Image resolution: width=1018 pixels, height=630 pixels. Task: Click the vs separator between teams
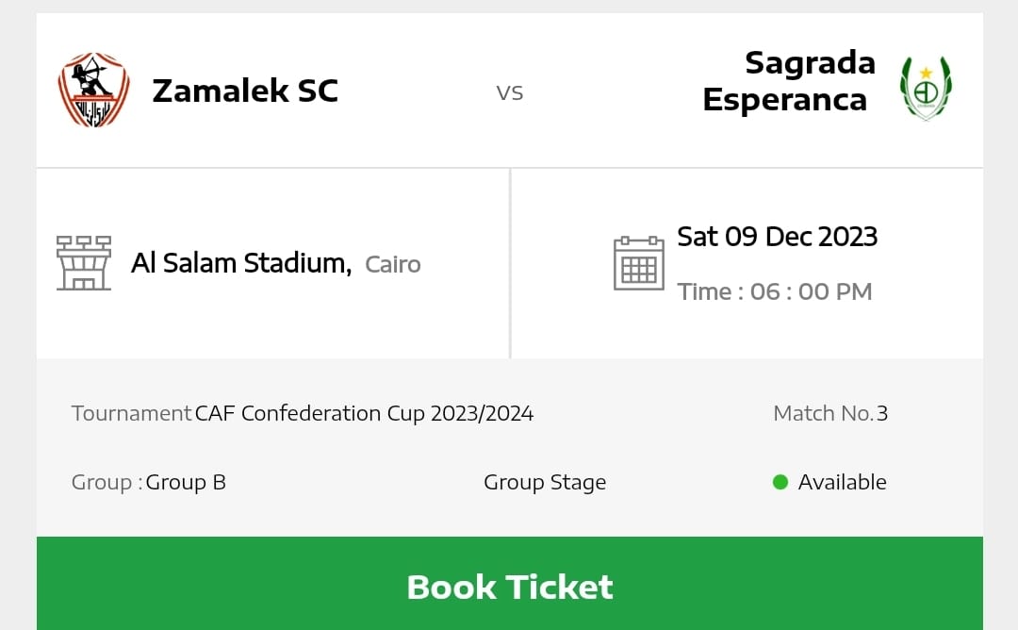tap(509, 92)
